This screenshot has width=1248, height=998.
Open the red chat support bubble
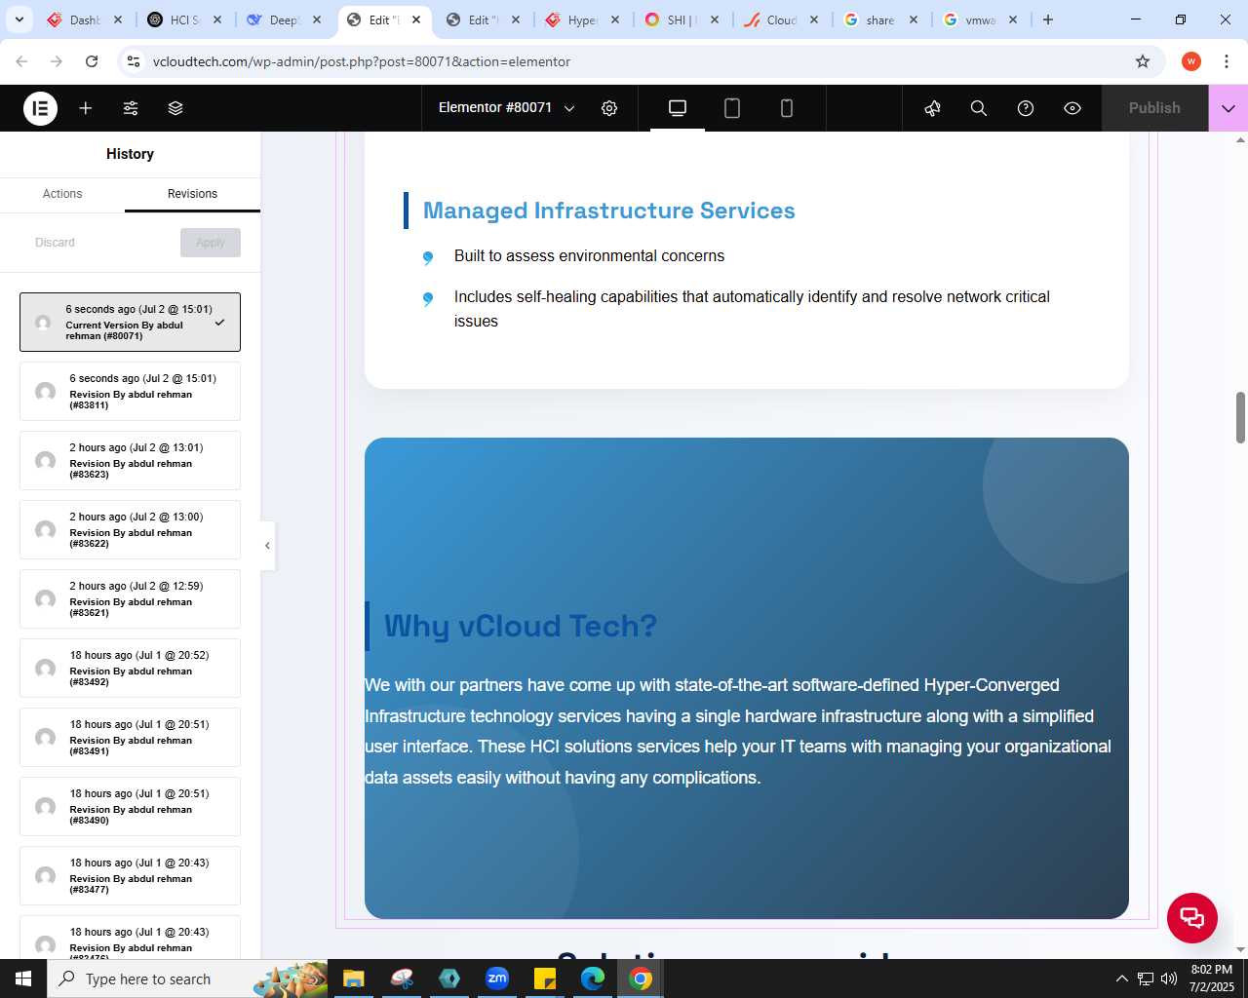coord(1191,917)
